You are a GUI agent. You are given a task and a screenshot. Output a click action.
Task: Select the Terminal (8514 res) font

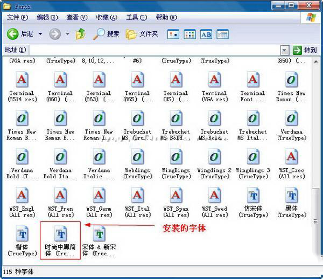point(22,87)
